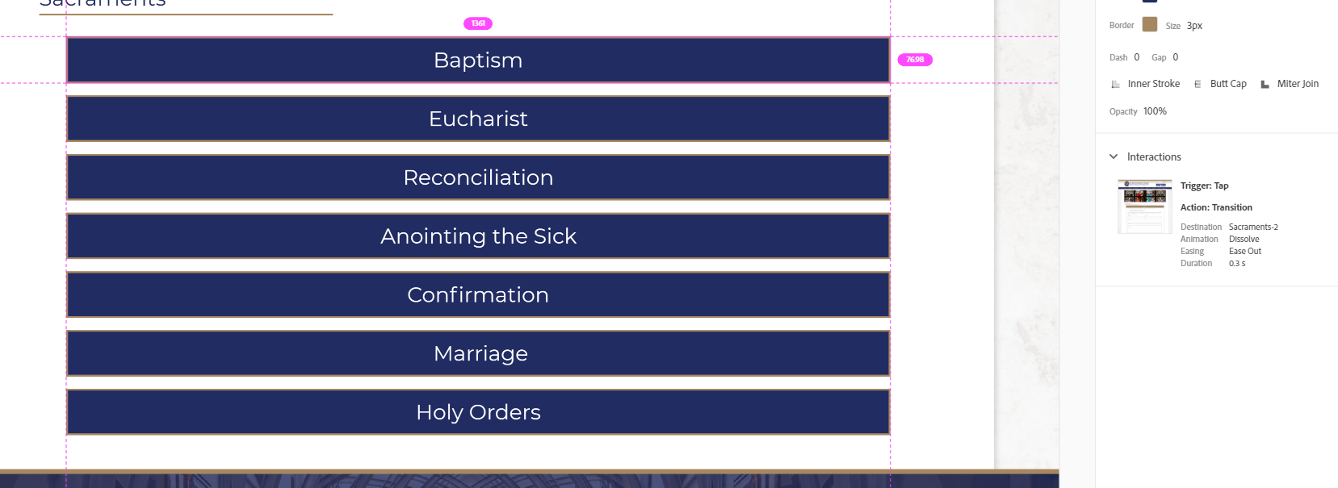The image size is (1338, 488).
Task: Edit the Gap value field
Action: tap(1176, 57)
